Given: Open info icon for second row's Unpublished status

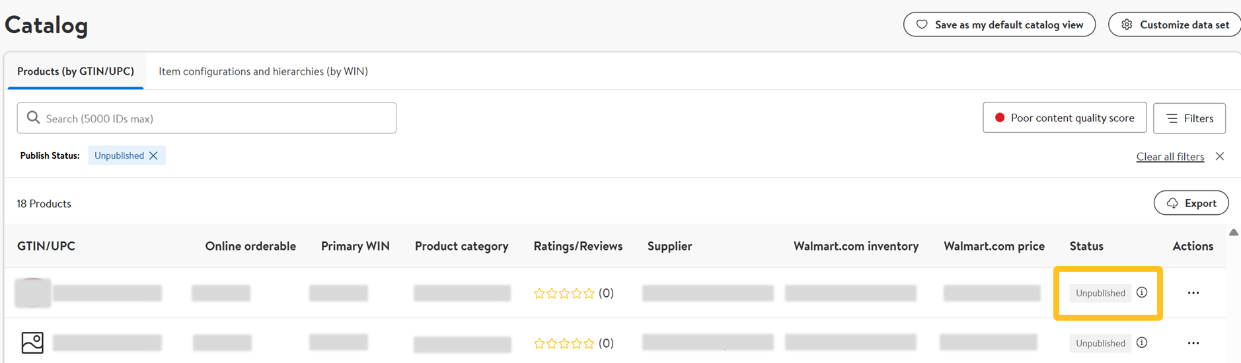Looking at the screenshot, I should (x=1142, y=343).
